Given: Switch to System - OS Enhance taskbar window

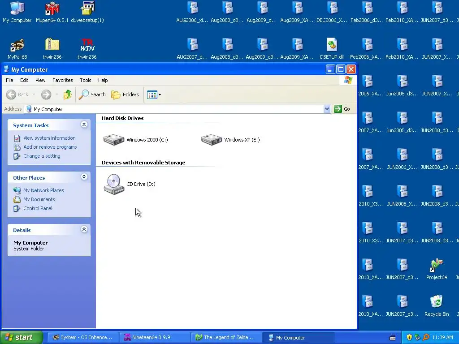Looking at the screenshot, I should pyautogui.click(x=83, y=338).
